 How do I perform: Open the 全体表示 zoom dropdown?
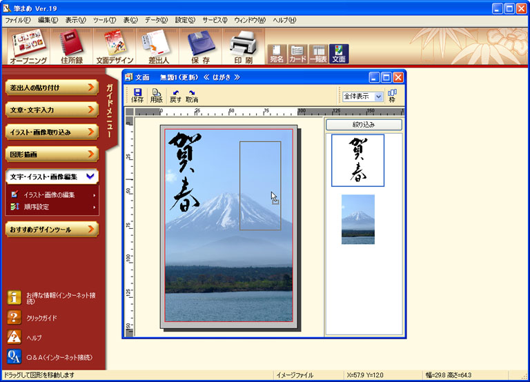tap(378, 97)
